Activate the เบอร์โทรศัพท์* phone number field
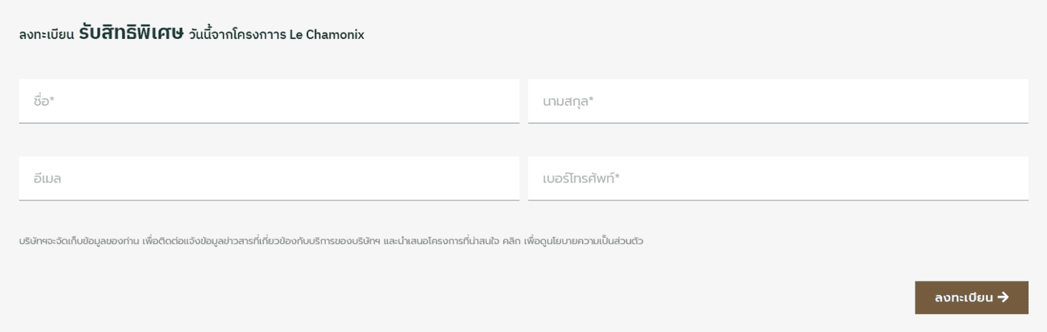Screen dimensions: 1047x332 pyautogui.click(x=778, y=179)
